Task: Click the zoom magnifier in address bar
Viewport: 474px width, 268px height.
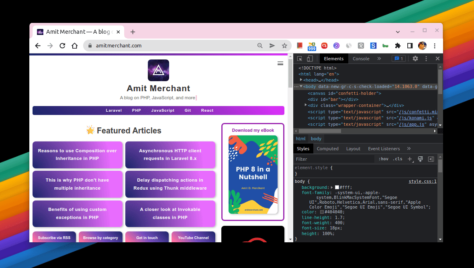Action: (x=259, y=46)
